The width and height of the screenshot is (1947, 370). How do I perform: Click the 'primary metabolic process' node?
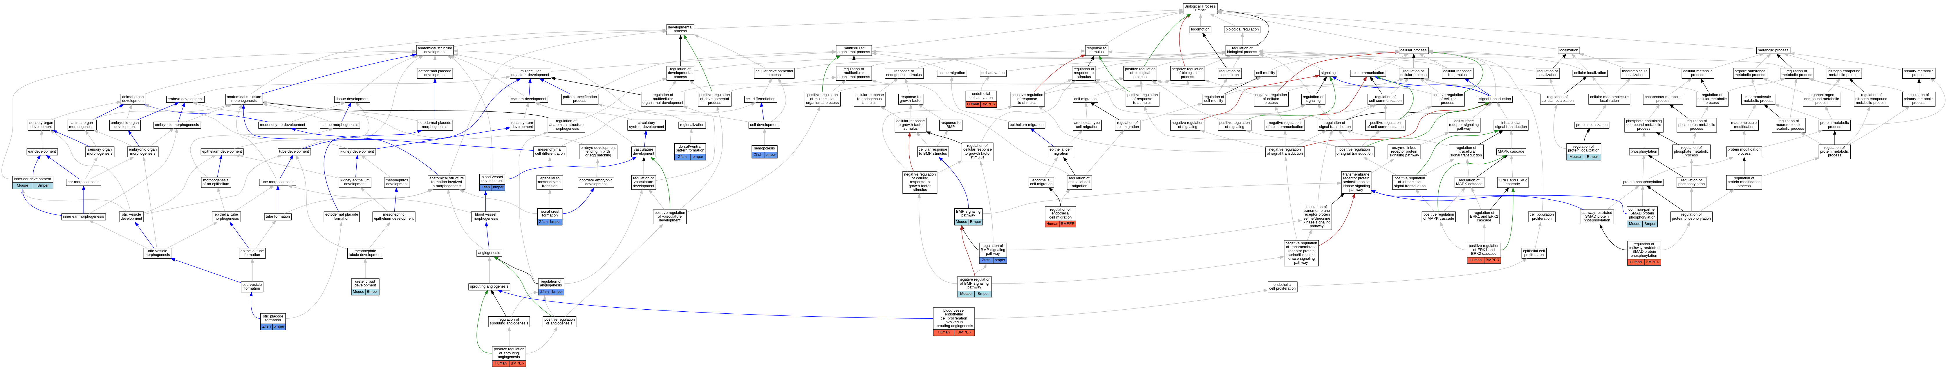(1918, 73)
